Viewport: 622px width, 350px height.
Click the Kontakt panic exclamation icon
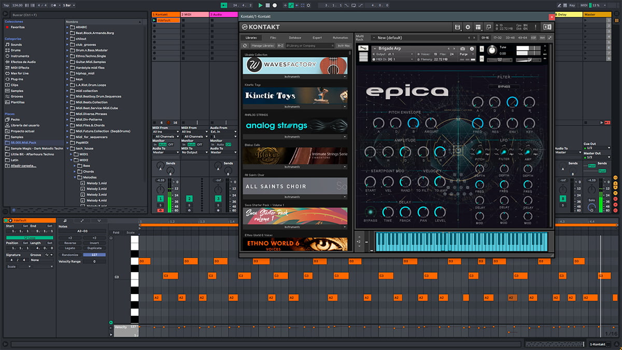click(x=536, y=27)
